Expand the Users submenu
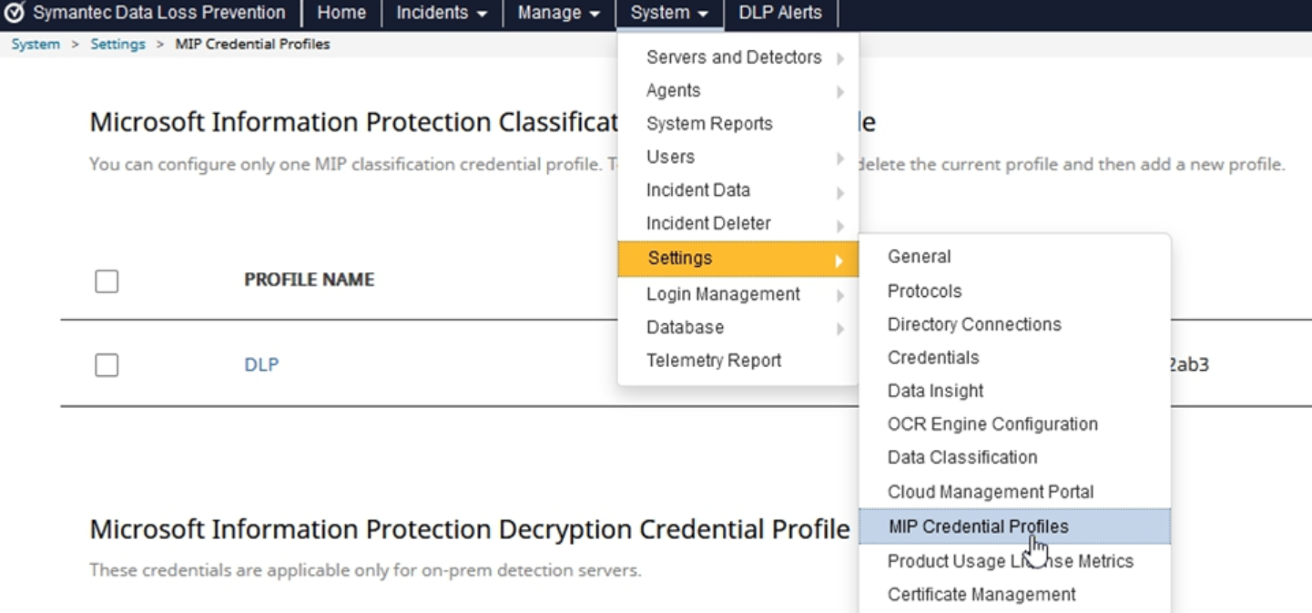 click(x=737, y=158)
